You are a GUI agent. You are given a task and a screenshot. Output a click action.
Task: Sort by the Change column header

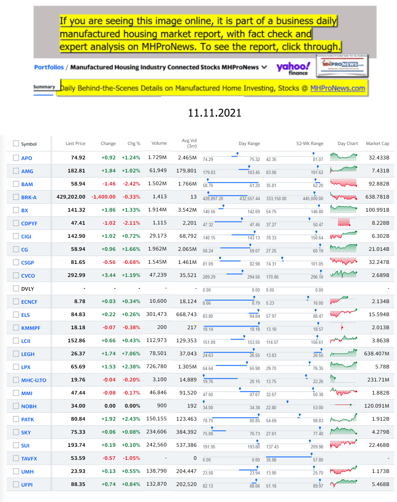pos(108,143)
